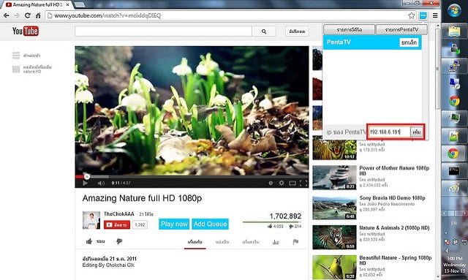
Task: Open Sony Bravia HD Demo 1080p video
Action: point(392,198)
